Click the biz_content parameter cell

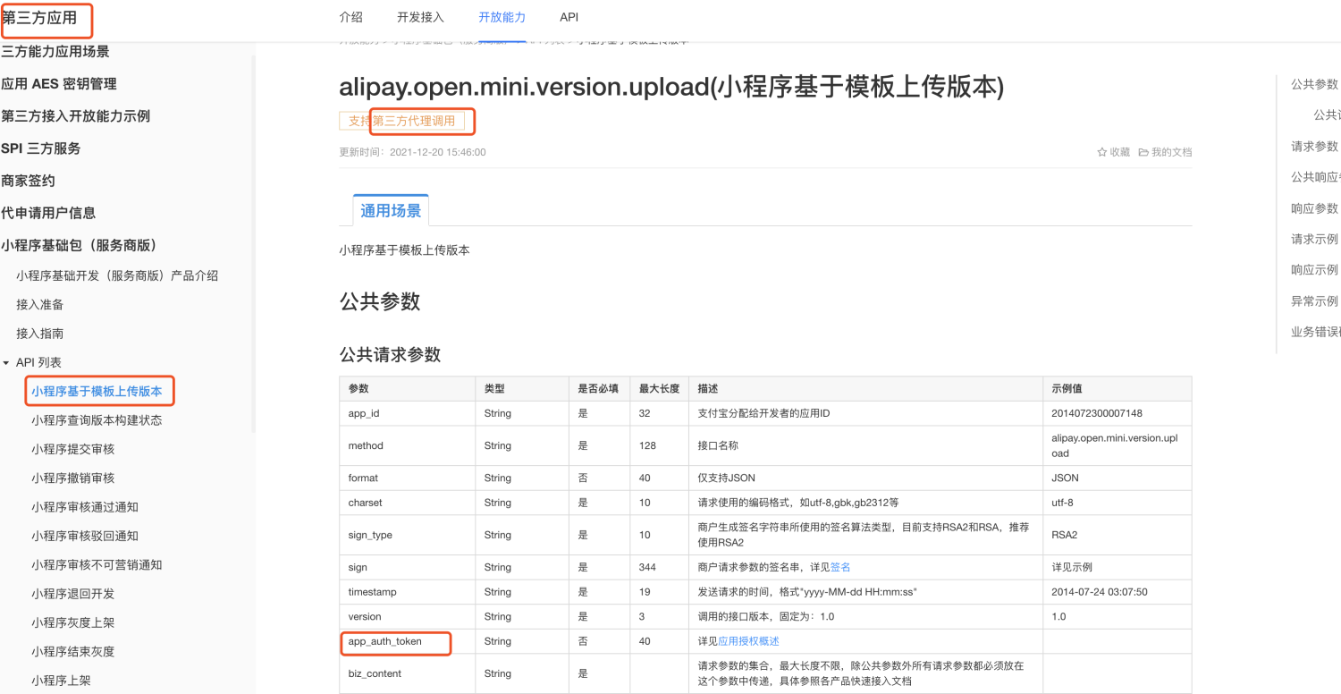(x=407, y=673)
